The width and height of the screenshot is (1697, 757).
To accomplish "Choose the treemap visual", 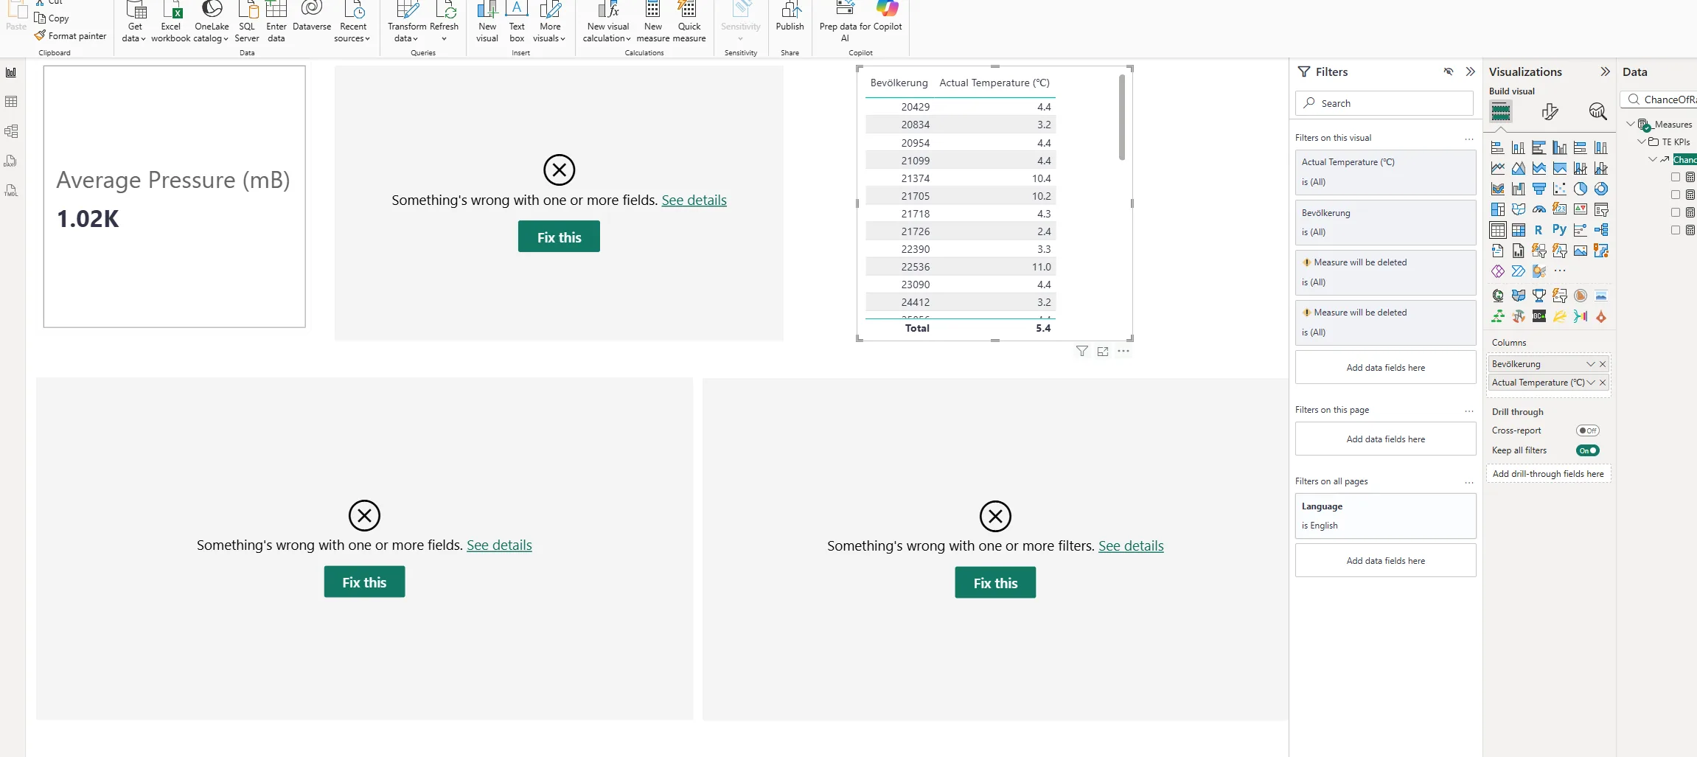I will coord(1497,210).
